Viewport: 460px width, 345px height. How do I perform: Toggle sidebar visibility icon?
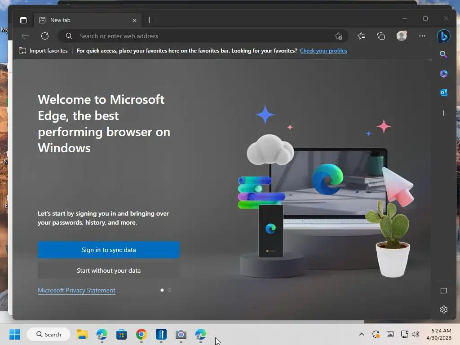point(443,291)
